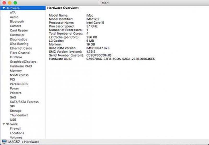Open the USB hardware entry
This screenshot has height=145, width=209.
[x=13, y=120]
